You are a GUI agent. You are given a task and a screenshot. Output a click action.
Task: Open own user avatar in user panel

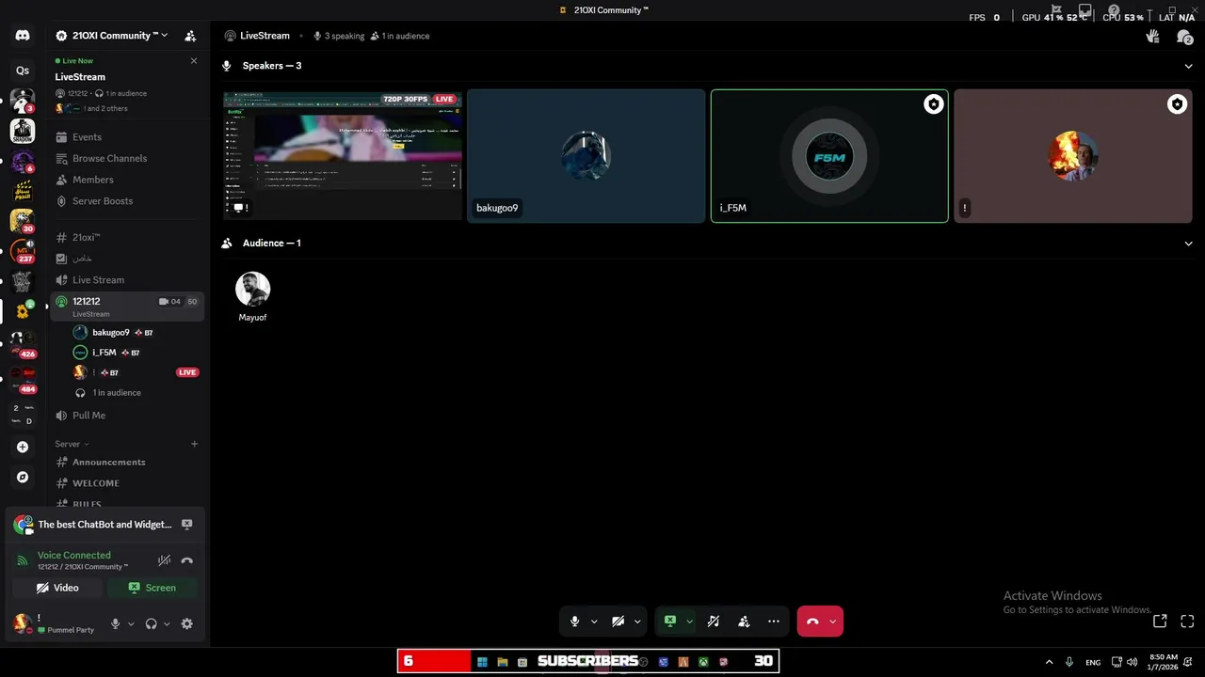[22, 622]
